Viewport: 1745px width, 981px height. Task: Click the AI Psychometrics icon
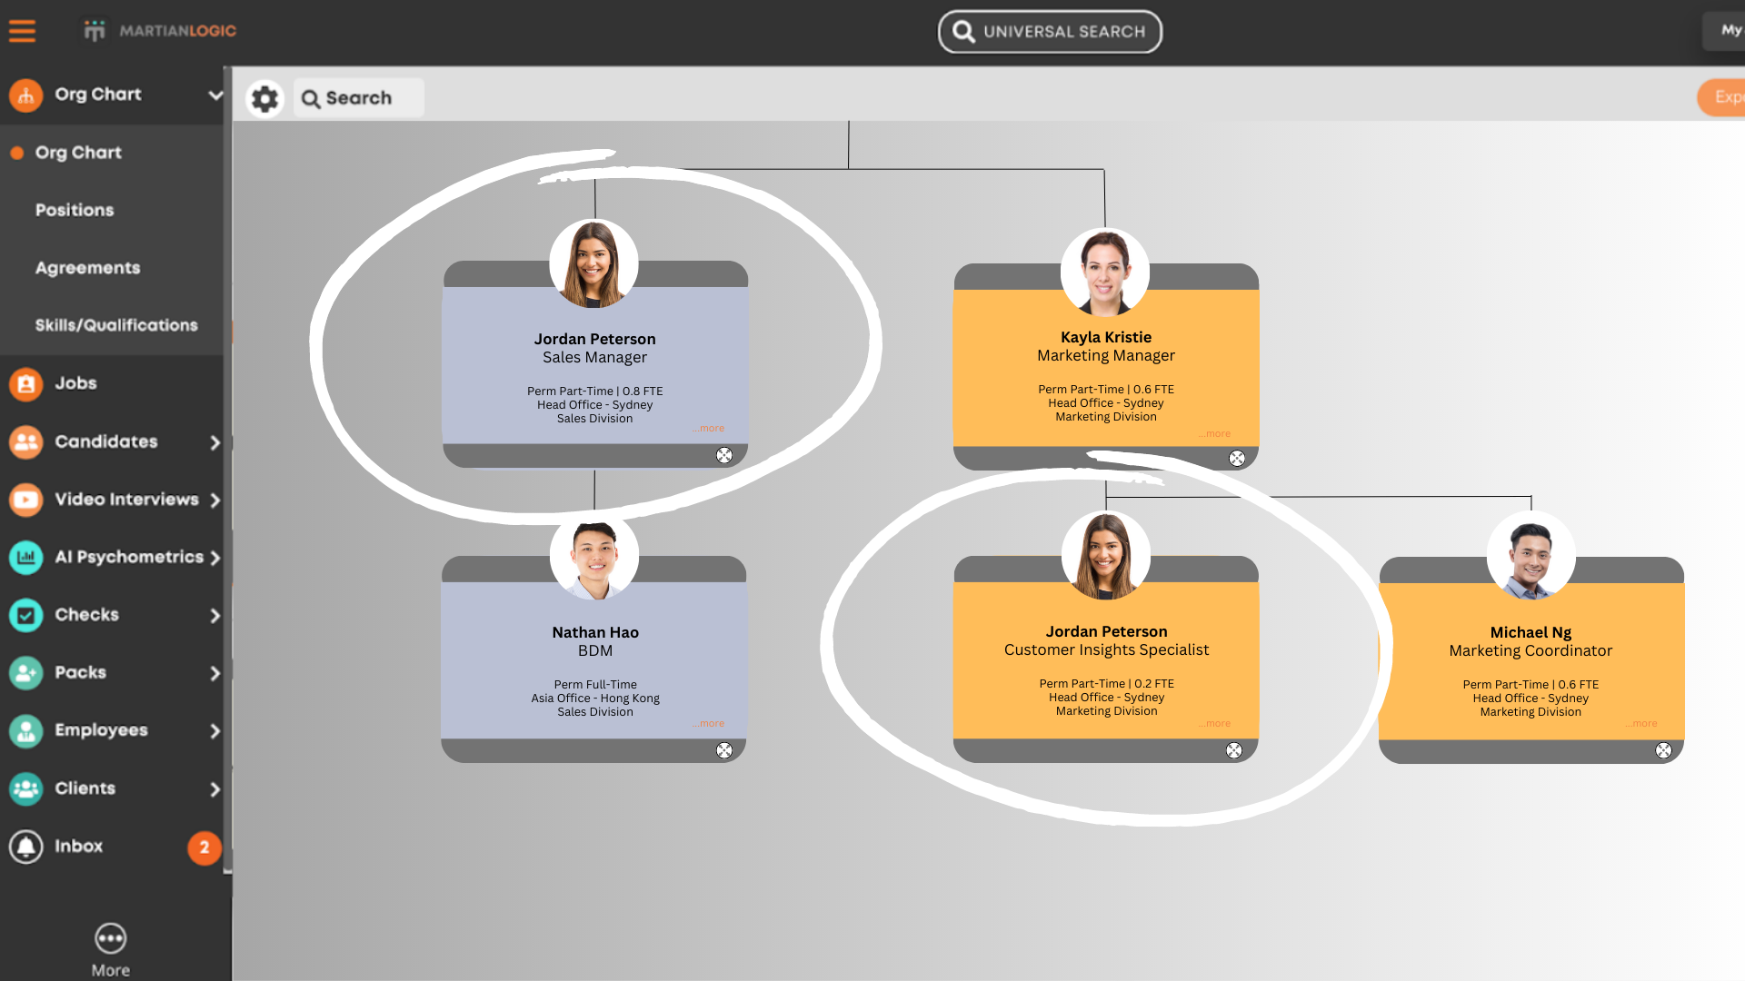(25, 558)
